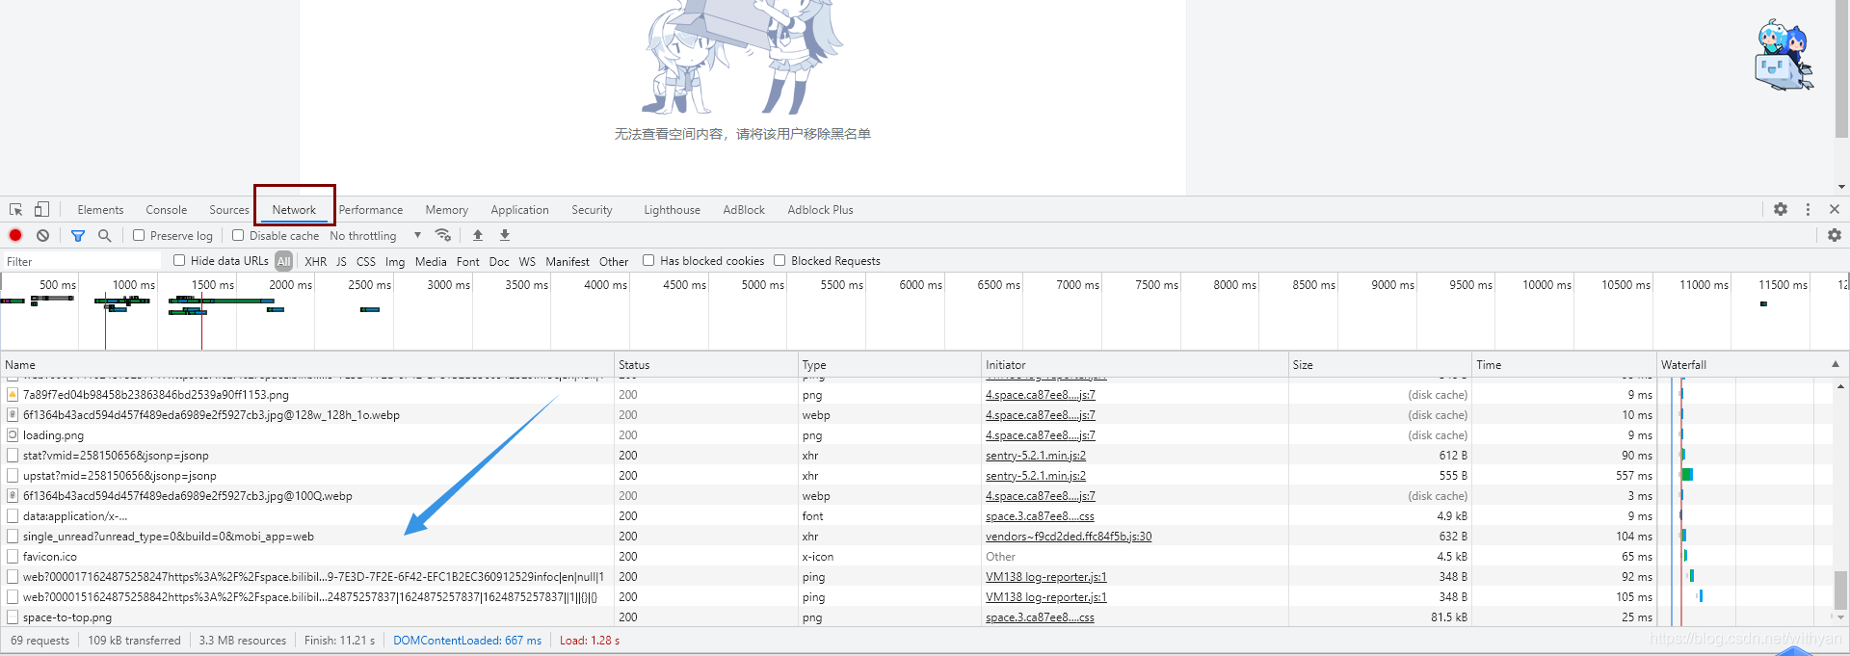This screenshot has height=656, width=1850.
Task: Close the DevTools panel
Action: coord(1835,209)
